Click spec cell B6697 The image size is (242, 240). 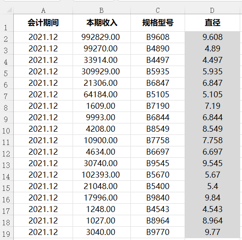(x=158, y=152)
